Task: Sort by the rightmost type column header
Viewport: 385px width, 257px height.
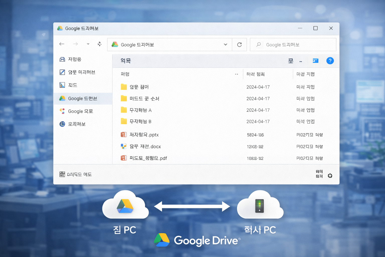Action: 305,74
